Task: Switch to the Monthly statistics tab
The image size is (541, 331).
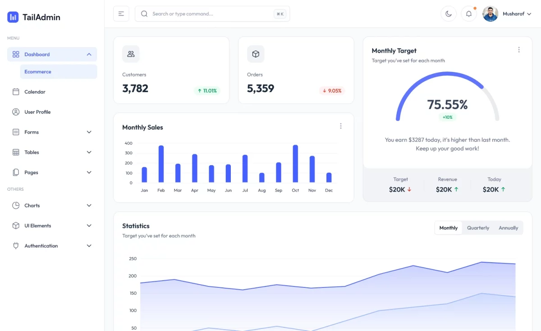Action: (448, 228)
